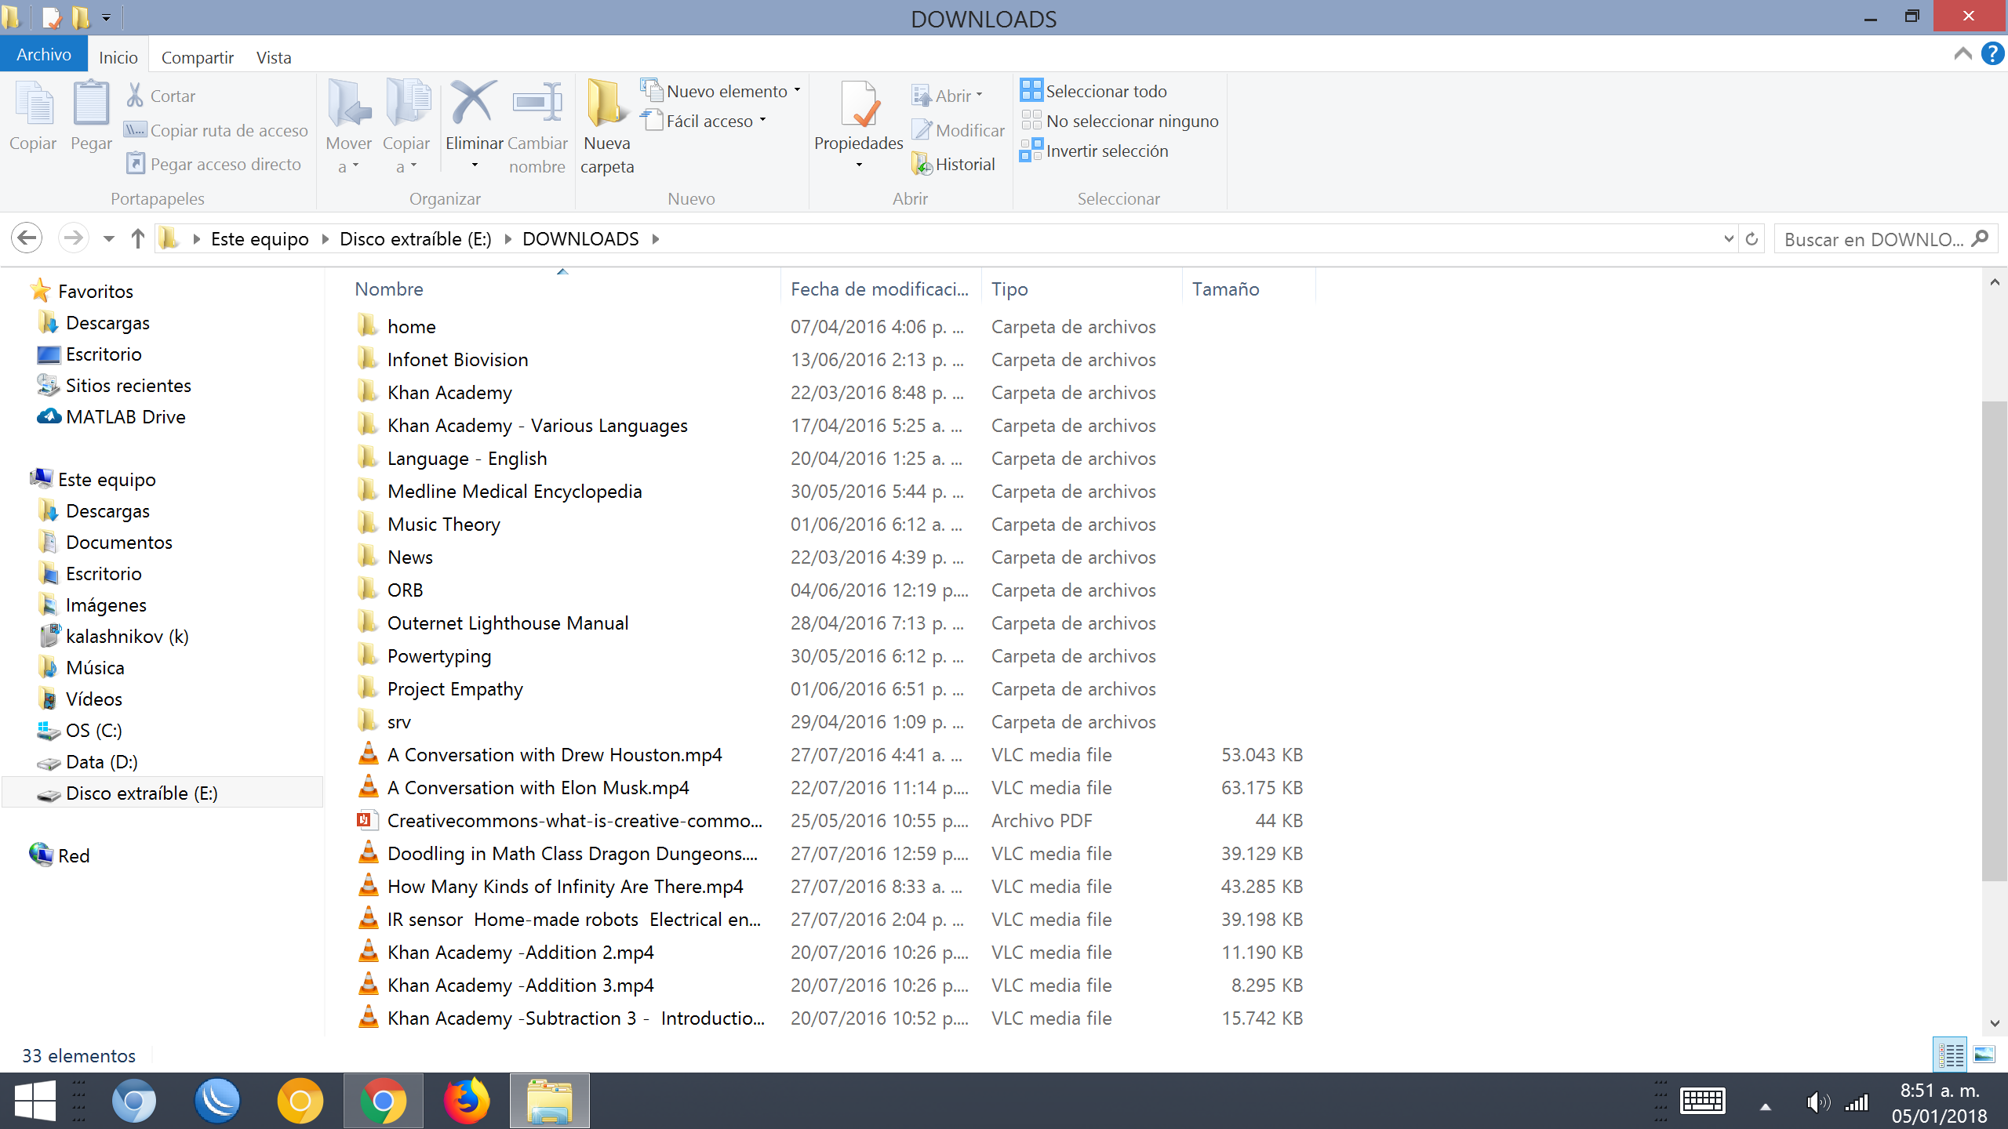This screenshot has height=1129, width=2008.
Task: Open the Nuevo elemento dropdown
Action: point(722,91)
